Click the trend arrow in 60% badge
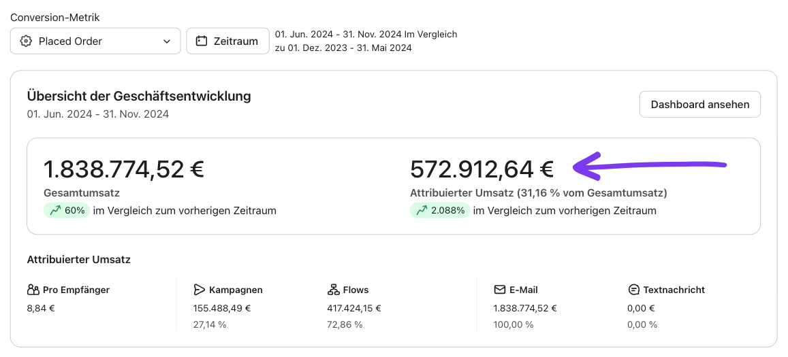 pos(54,211)
